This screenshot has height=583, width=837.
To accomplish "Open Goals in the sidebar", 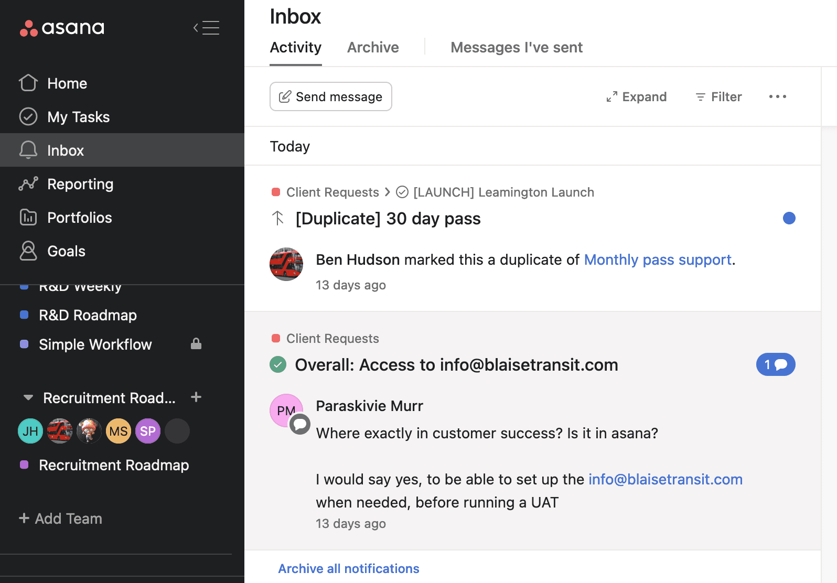I will [122, 251].
